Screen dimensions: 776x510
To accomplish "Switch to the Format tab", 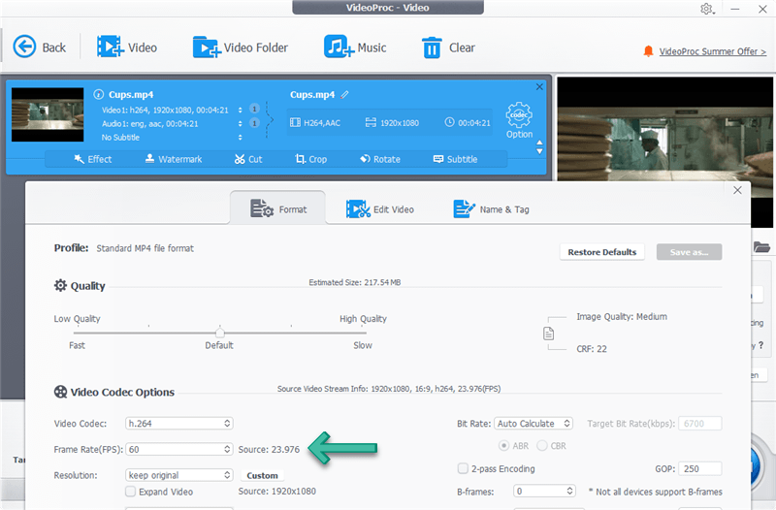I will point(277,208).
